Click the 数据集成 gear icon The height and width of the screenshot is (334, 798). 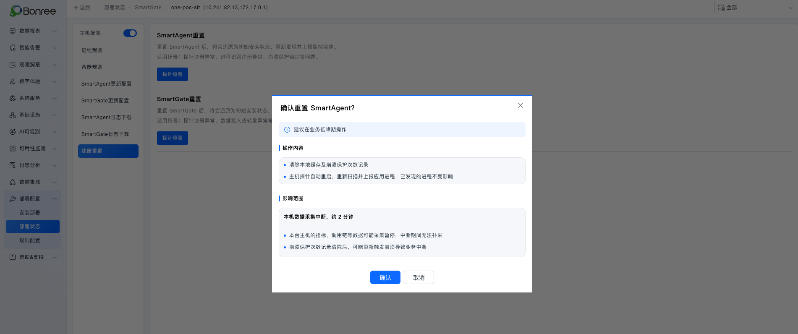coord(13,182)
